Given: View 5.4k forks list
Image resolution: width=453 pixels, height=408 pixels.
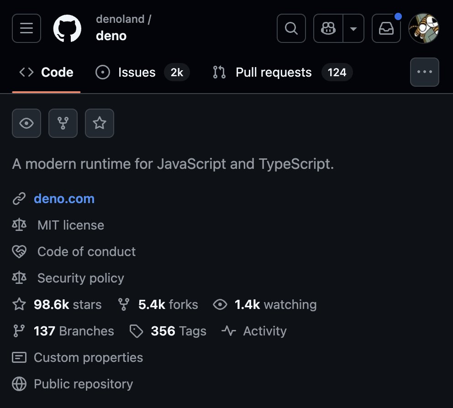Looking at the screenshot, I should (168, 304).
